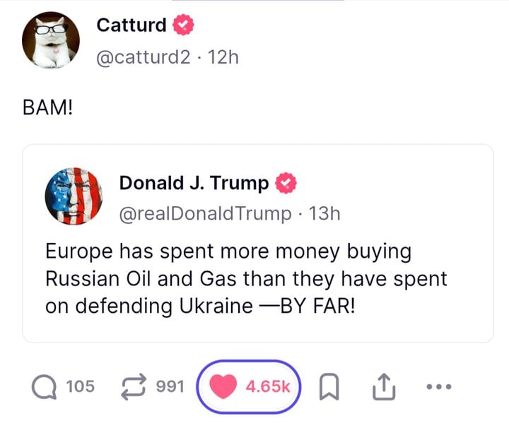This screenshot has width=509, height=423.
Task: Open the 12h post timestamp
Action: 224,57
